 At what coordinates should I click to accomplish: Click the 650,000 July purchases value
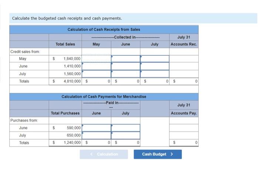[74, 135]
